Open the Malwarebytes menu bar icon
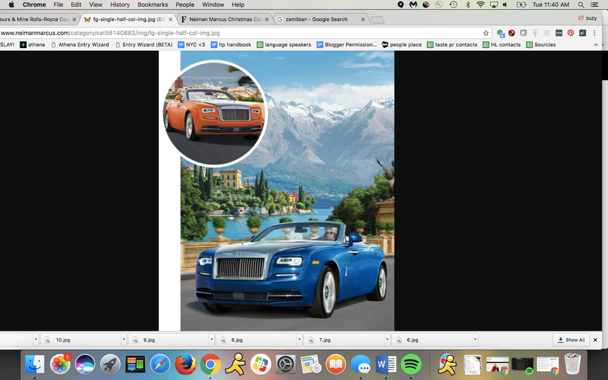Screen dimensions: 608x380 (414, 4)
